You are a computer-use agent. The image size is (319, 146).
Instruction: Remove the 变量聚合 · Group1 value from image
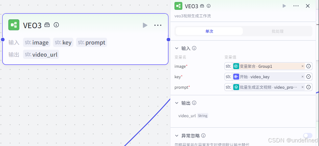pyautogui.click(x=303, y=66)
